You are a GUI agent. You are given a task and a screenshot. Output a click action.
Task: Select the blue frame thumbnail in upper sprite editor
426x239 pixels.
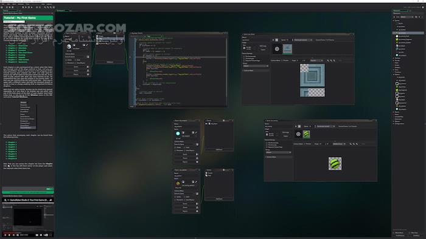[x=287, y=49]
